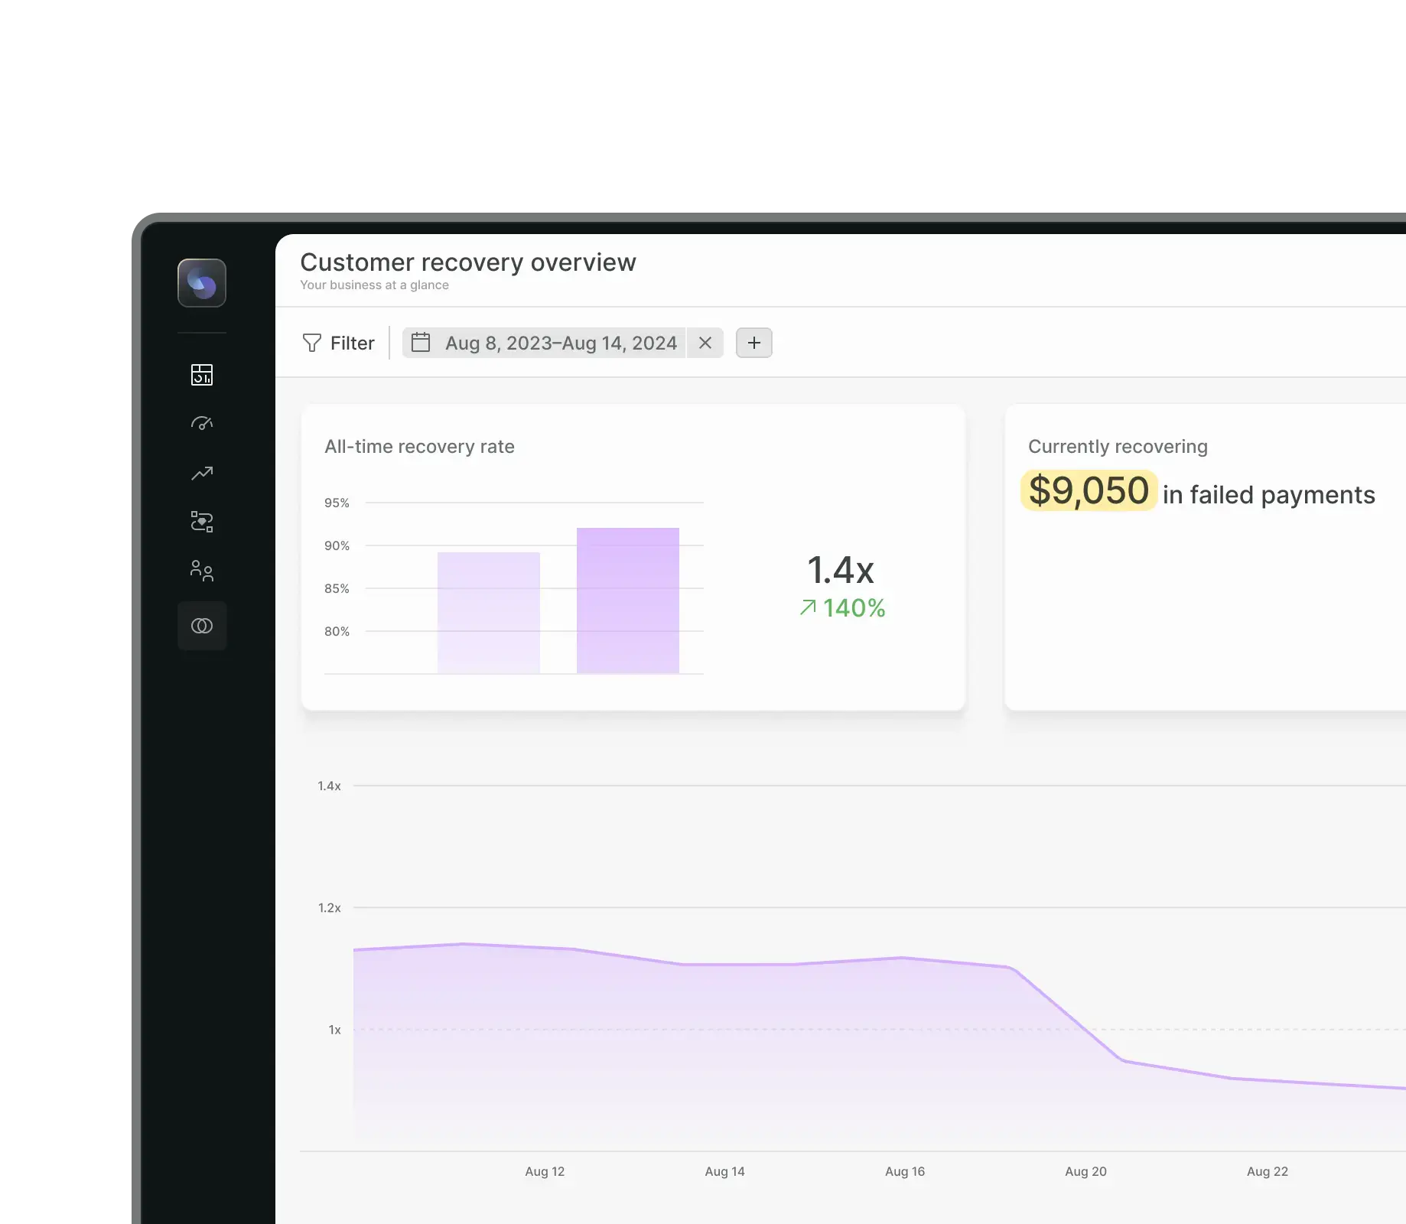This screenshot has width=1406, height=1224.
Task: Remove the Aug 8, 2023–Aug 14, 2024 filter
Action: 705,343
